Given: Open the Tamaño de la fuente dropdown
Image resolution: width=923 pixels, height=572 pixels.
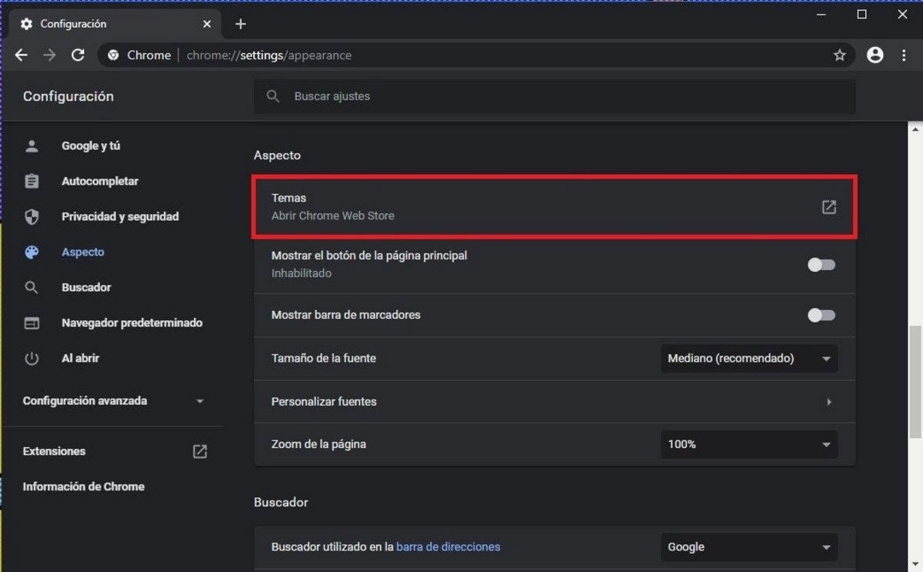Looking at the screenshot, I should pos(748,359).
